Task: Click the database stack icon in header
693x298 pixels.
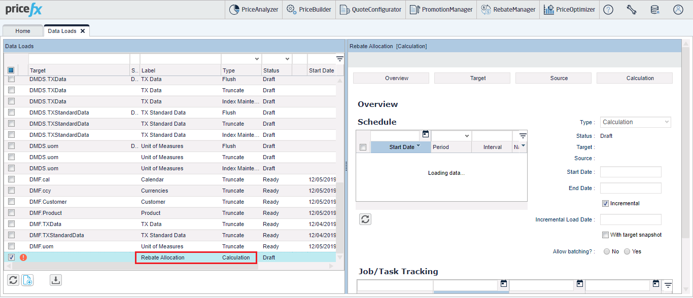Action: coord(654,10)
